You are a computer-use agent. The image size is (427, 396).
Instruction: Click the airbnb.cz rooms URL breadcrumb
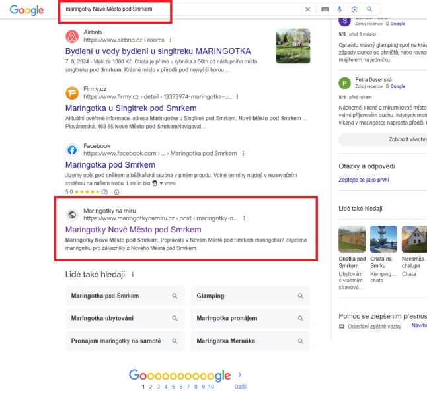click(124, 40)
